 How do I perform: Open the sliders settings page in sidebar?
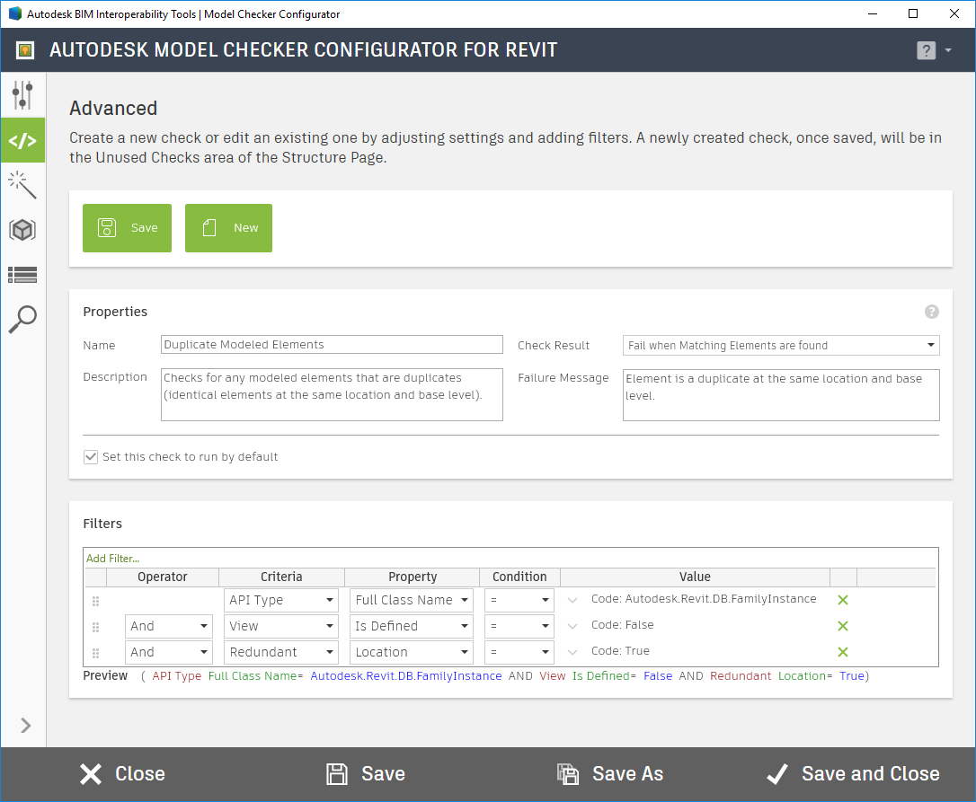pyautogui.click(x=22, y=94)
